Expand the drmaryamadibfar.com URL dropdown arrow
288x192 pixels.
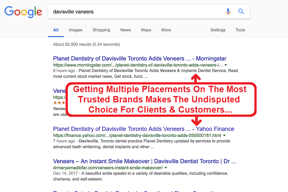point(166,168)
